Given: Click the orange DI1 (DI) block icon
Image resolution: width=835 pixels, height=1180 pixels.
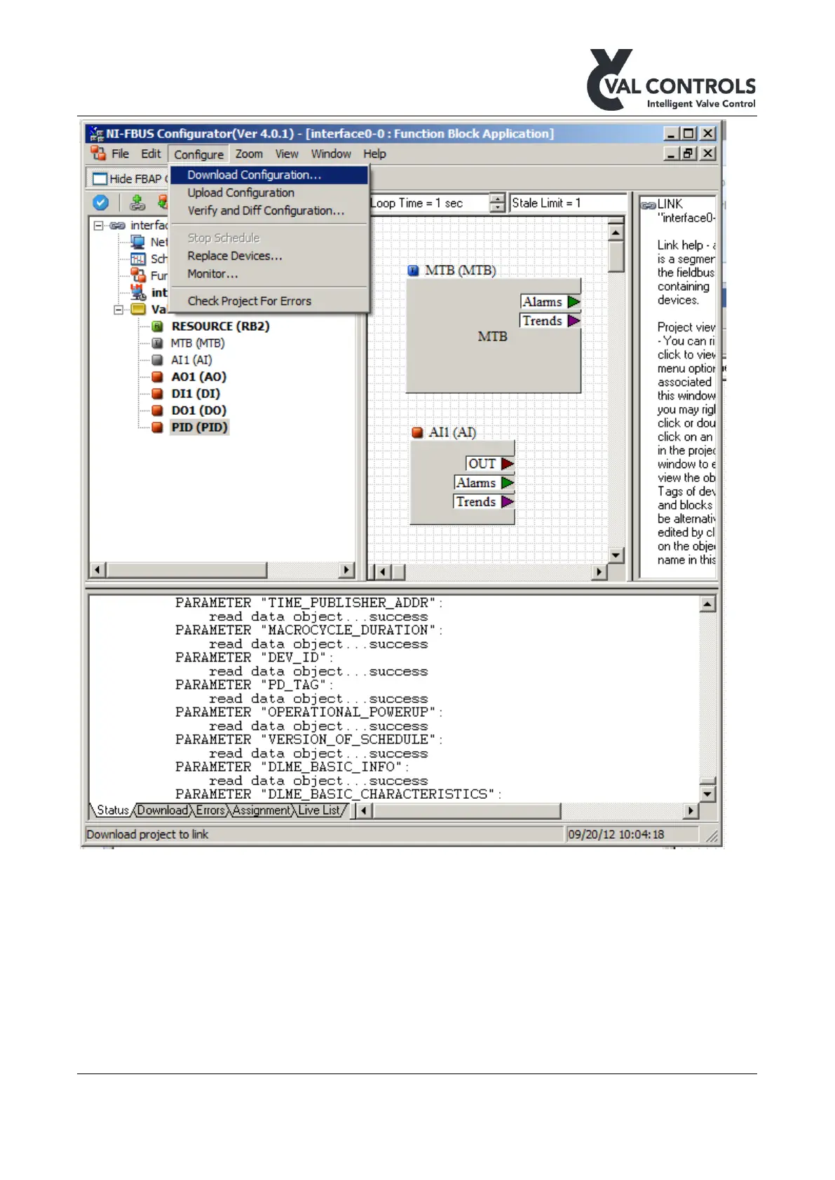Looking at the screenshot, I should click(158, 394).
